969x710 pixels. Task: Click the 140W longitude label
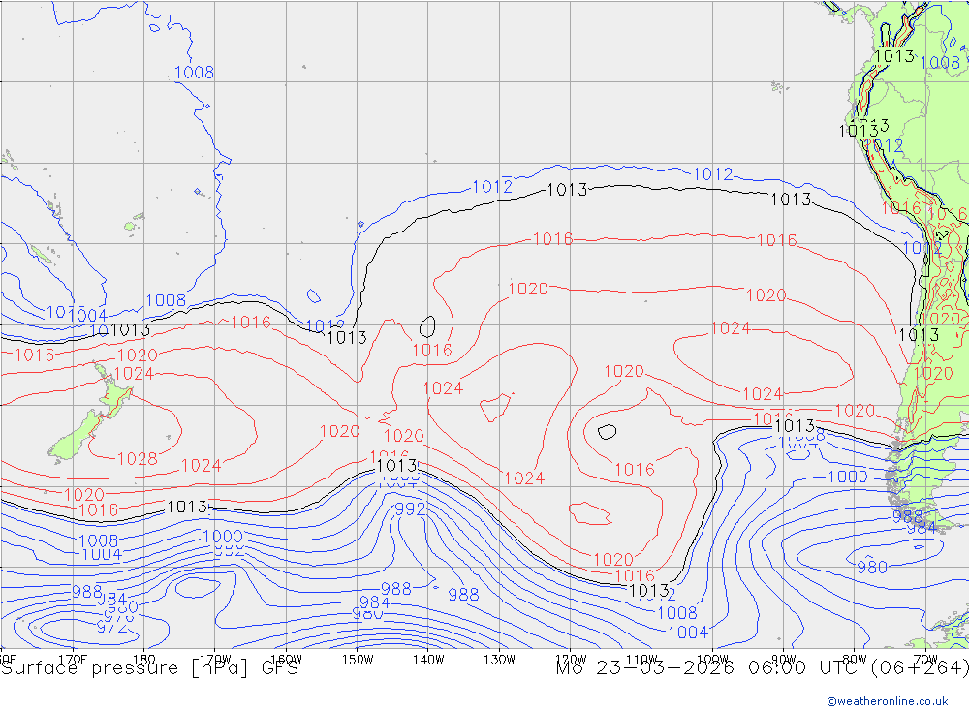(428, 660)
